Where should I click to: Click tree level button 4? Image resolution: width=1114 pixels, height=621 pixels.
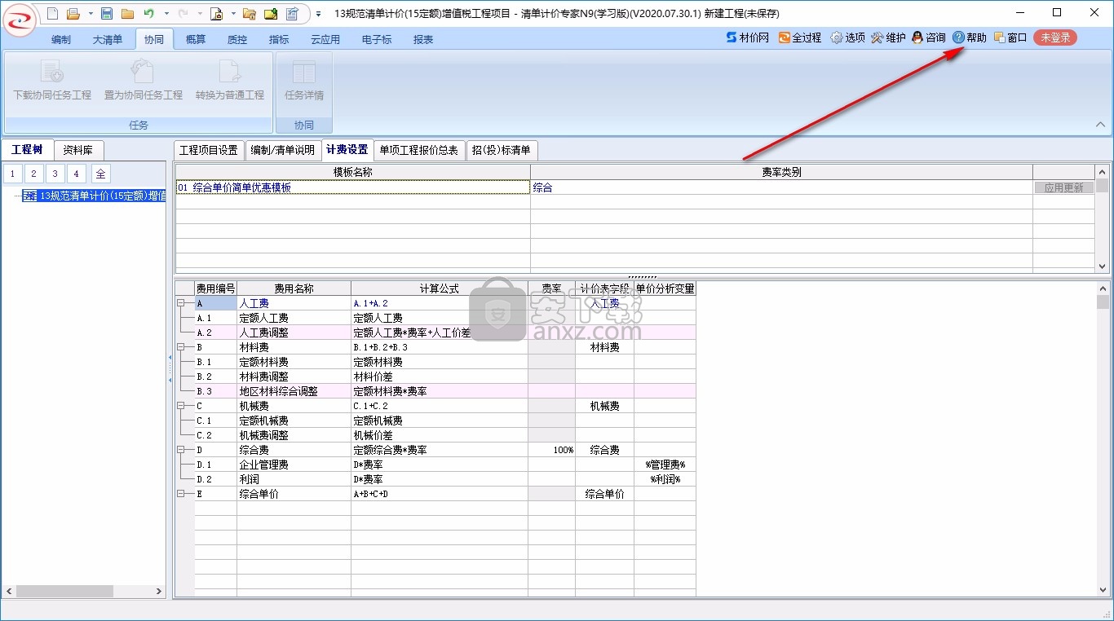tap(76, 174)
